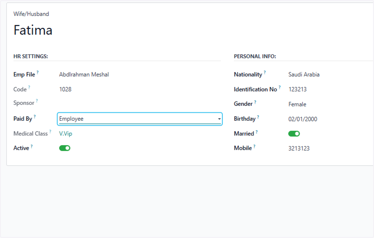Click the PERSONAL INFO section header
The height and width of the screenshot is (238, 374).
pos(255,56)
